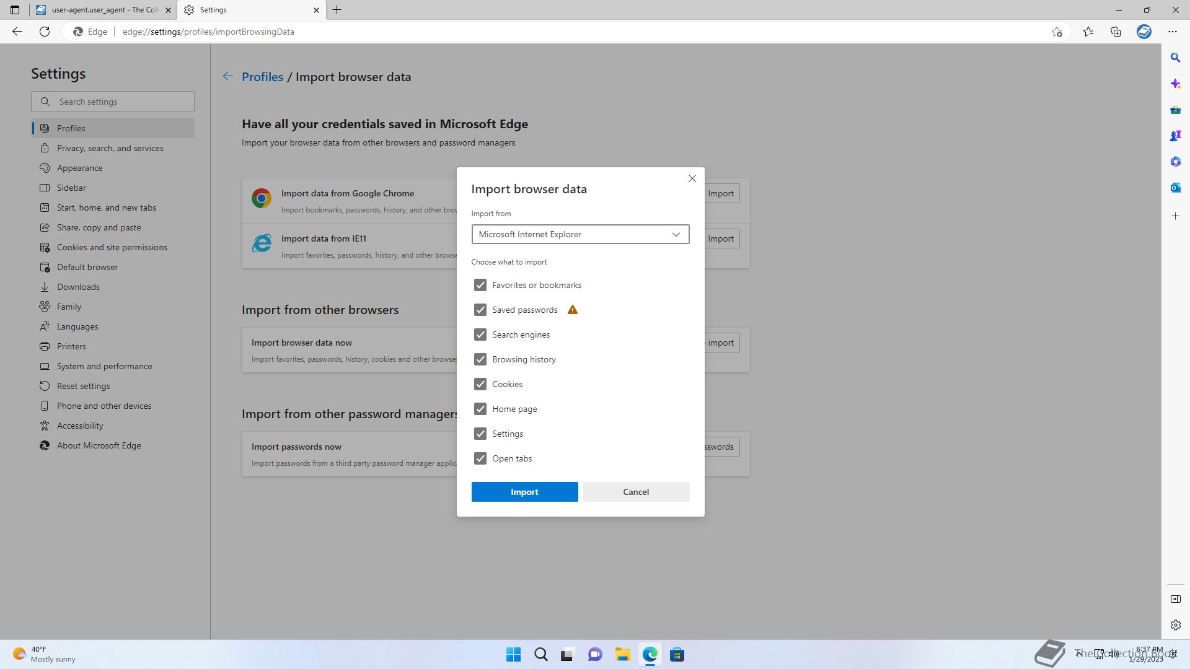The width and height of the screenshot is (1190, 669).
Task: Open sidebar Search icon
Action: (x=1175, y=58)
